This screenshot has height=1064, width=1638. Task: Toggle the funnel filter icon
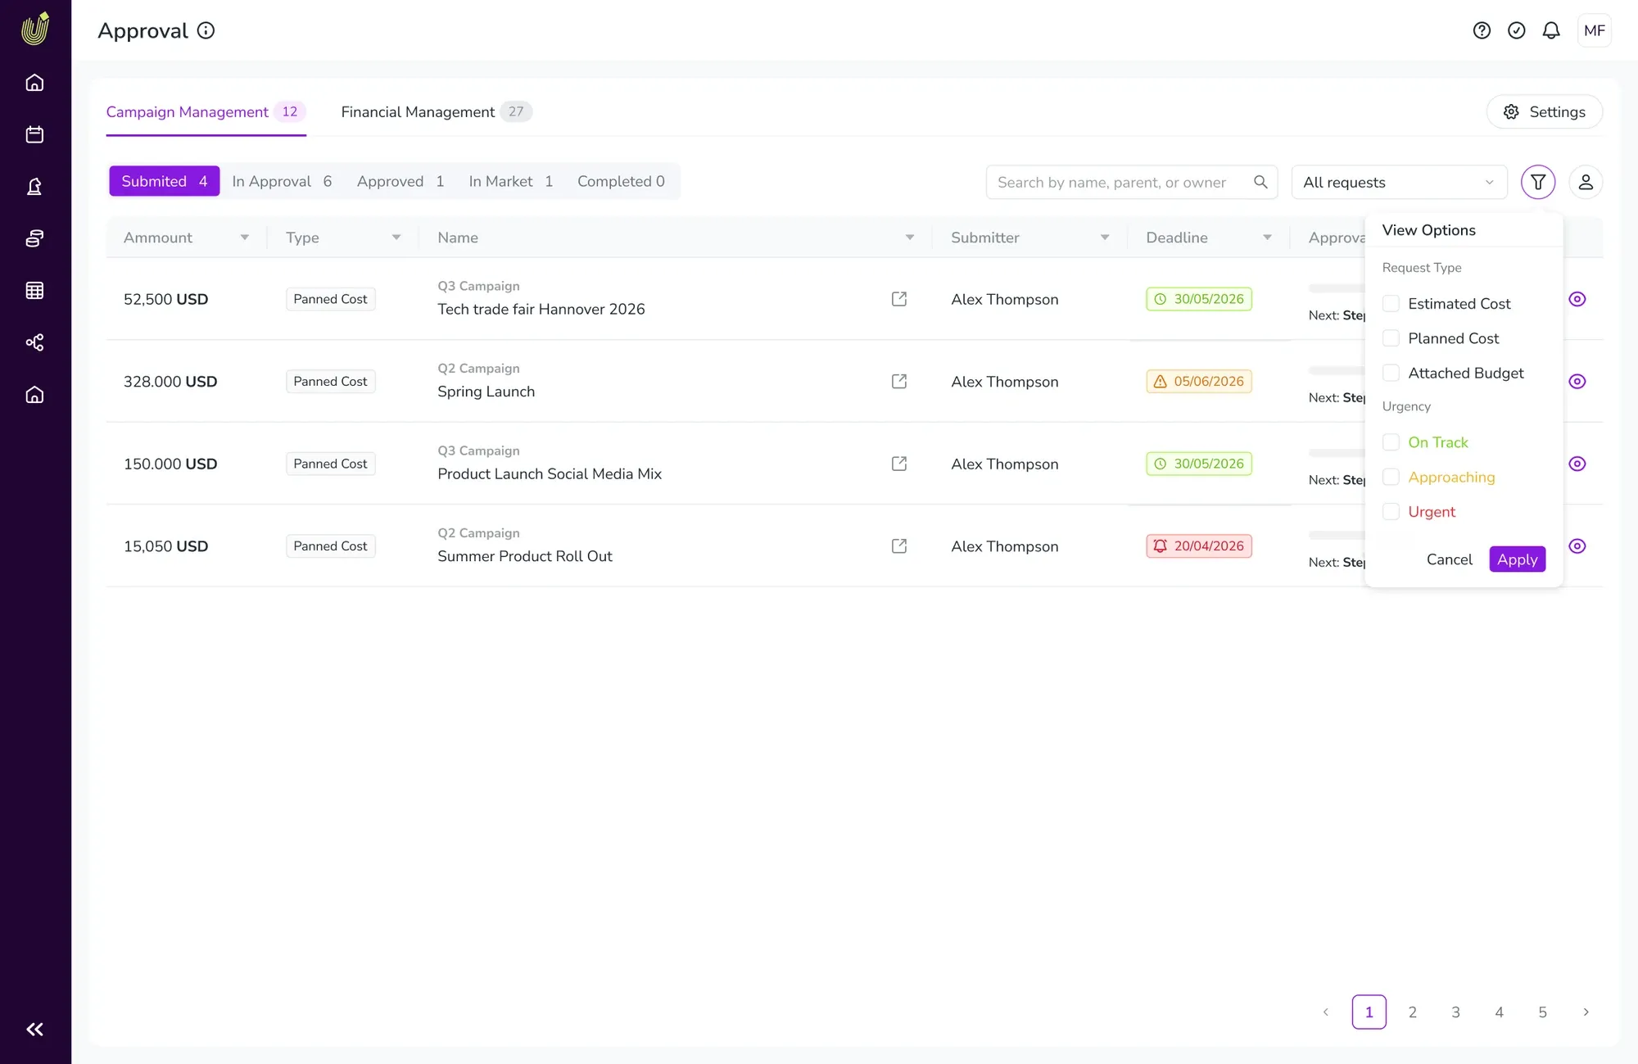tap(1538, 182)
